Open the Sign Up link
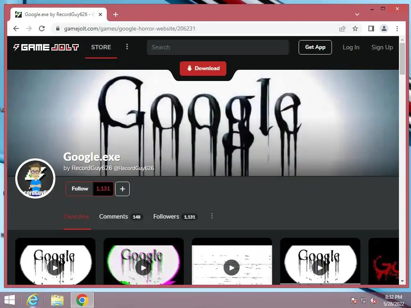The height and width of the screenshot is (308, 411). [382, 47]
